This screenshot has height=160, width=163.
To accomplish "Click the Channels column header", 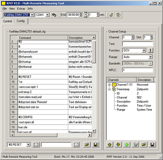I will [122, 80].
